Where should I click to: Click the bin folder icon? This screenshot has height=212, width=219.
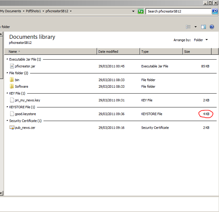tap(12, 80)
